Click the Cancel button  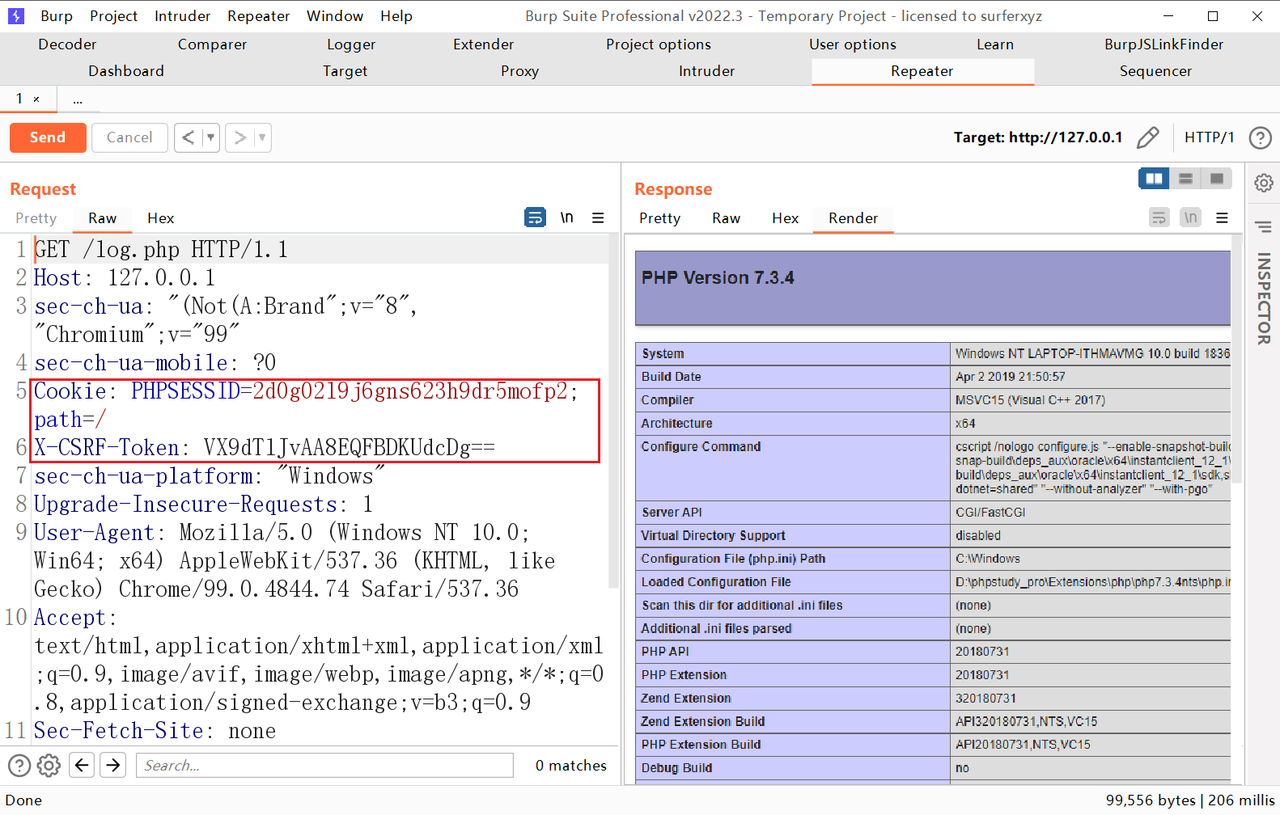point(129,137)
